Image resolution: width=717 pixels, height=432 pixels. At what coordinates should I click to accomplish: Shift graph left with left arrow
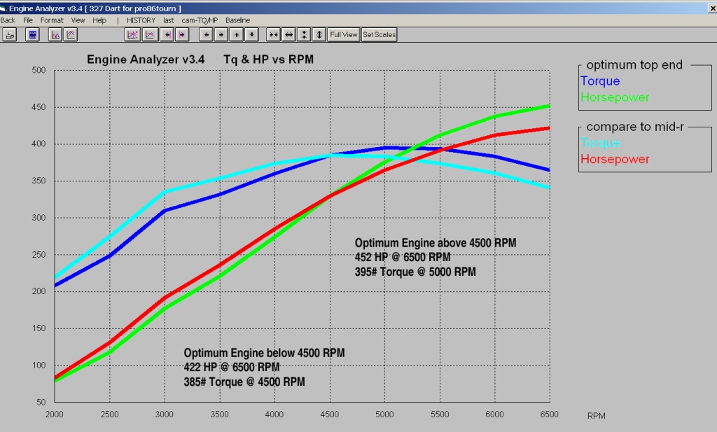point(207,35)
